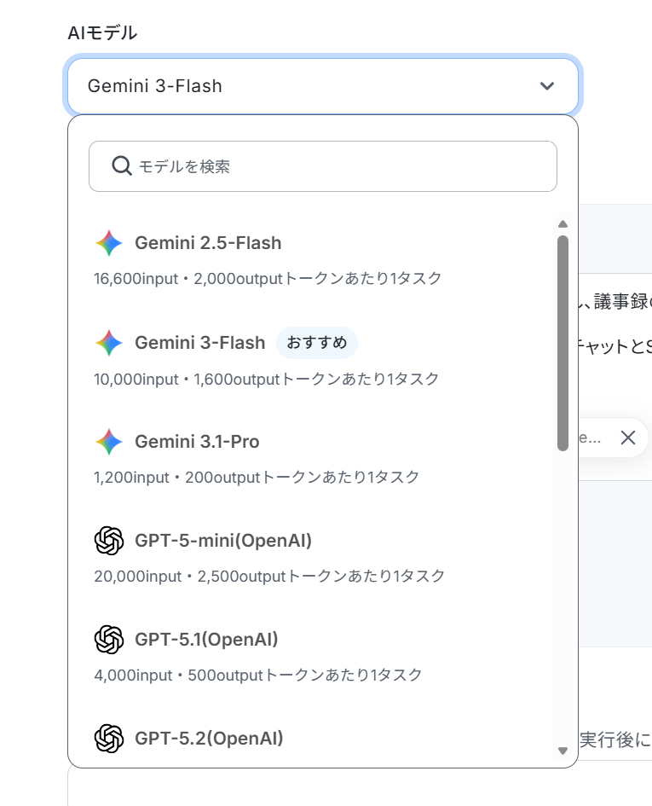Screen dimensions: 652x806
Task: Click the Gemini 2.5-Flash sparkle icon
Action: (x=109, y=243)
